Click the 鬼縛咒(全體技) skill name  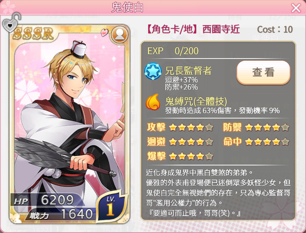tap(196, 101)
